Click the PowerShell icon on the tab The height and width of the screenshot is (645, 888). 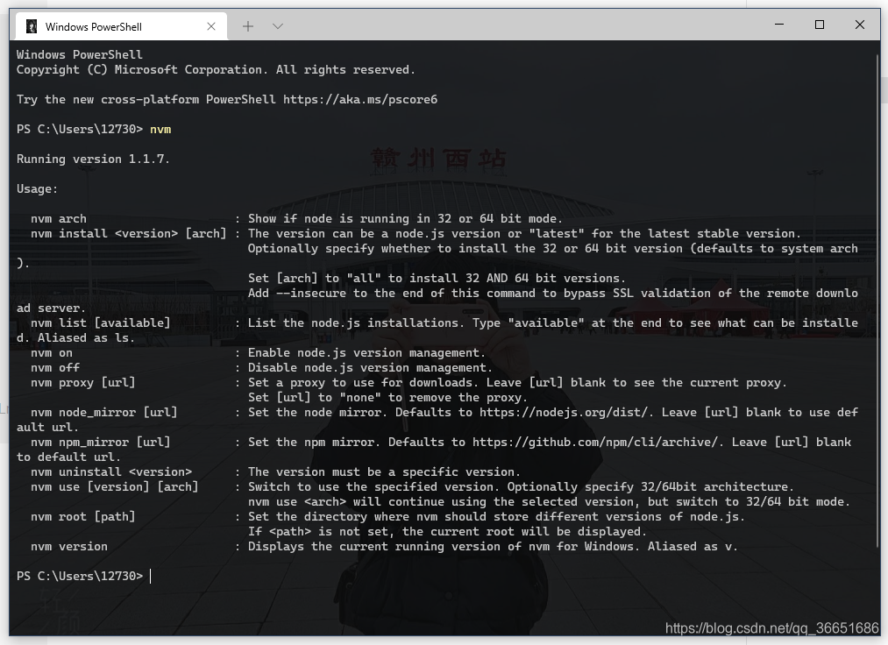point(32,26)
